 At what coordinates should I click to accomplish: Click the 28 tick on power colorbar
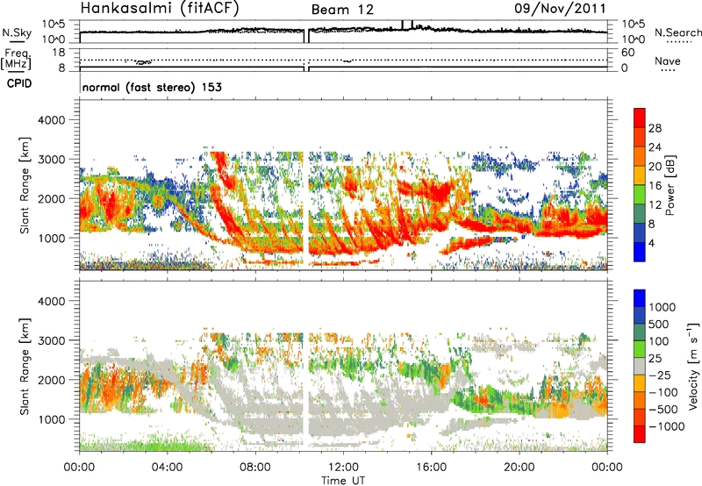655,128
